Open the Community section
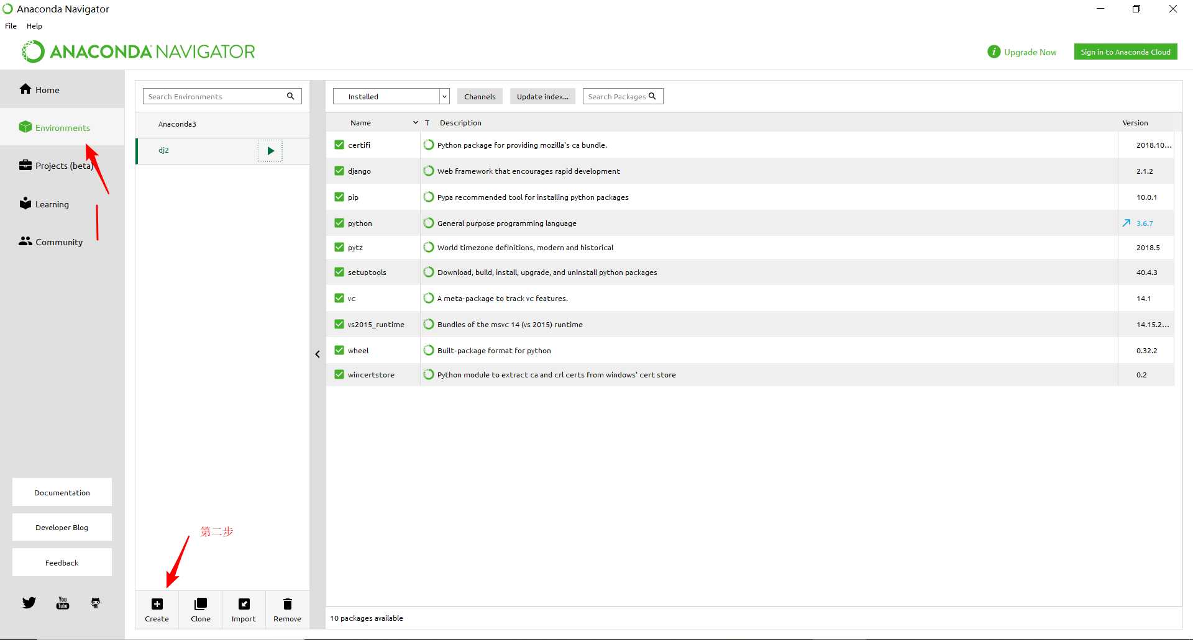This screenshot has height=640, width=1193. pos(62,241)
